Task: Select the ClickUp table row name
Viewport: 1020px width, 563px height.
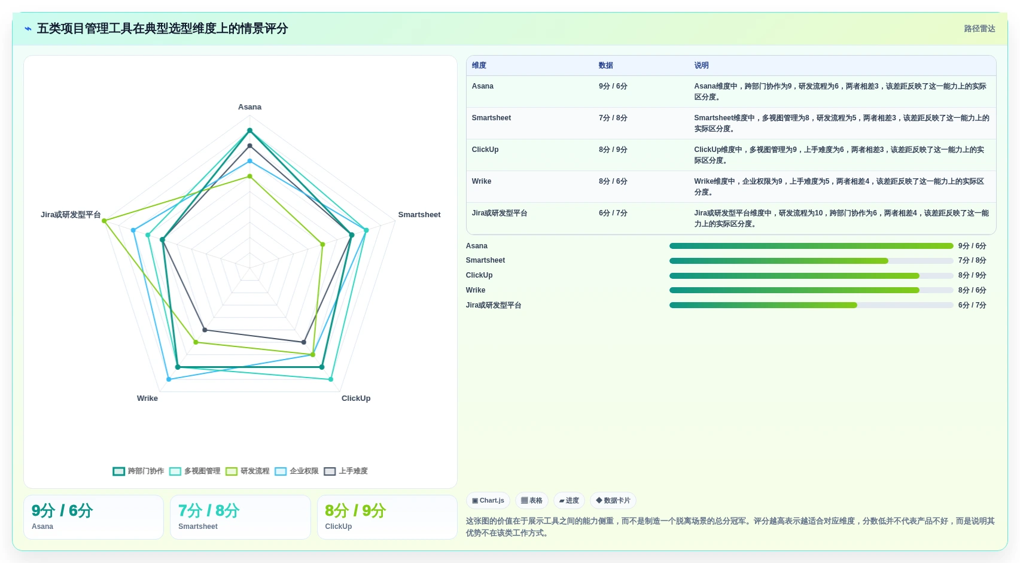Action: coord(485,150)
